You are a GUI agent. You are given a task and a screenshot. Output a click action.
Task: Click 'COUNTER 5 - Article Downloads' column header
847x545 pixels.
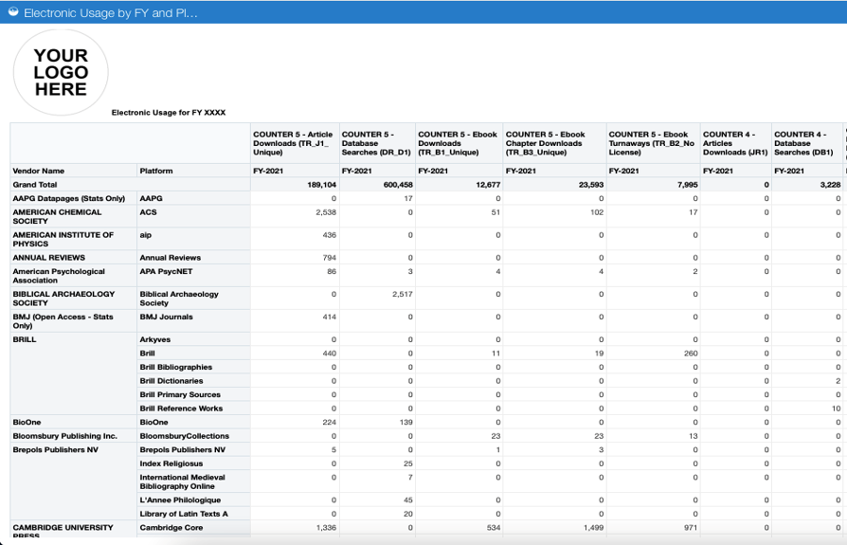pos(293,143)
